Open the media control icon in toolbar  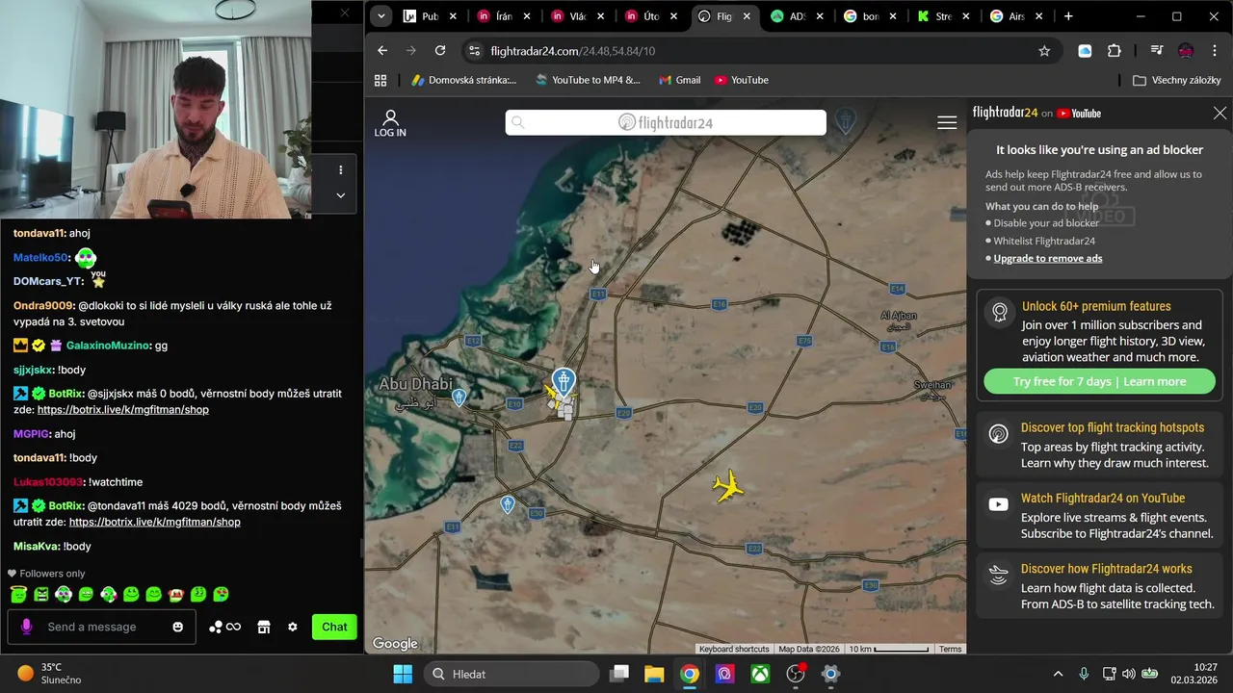click(1157, 51)
